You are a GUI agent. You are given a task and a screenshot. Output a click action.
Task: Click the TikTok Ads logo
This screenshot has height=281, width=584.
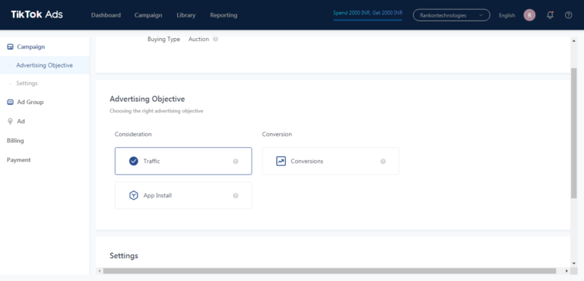(36, 15)
